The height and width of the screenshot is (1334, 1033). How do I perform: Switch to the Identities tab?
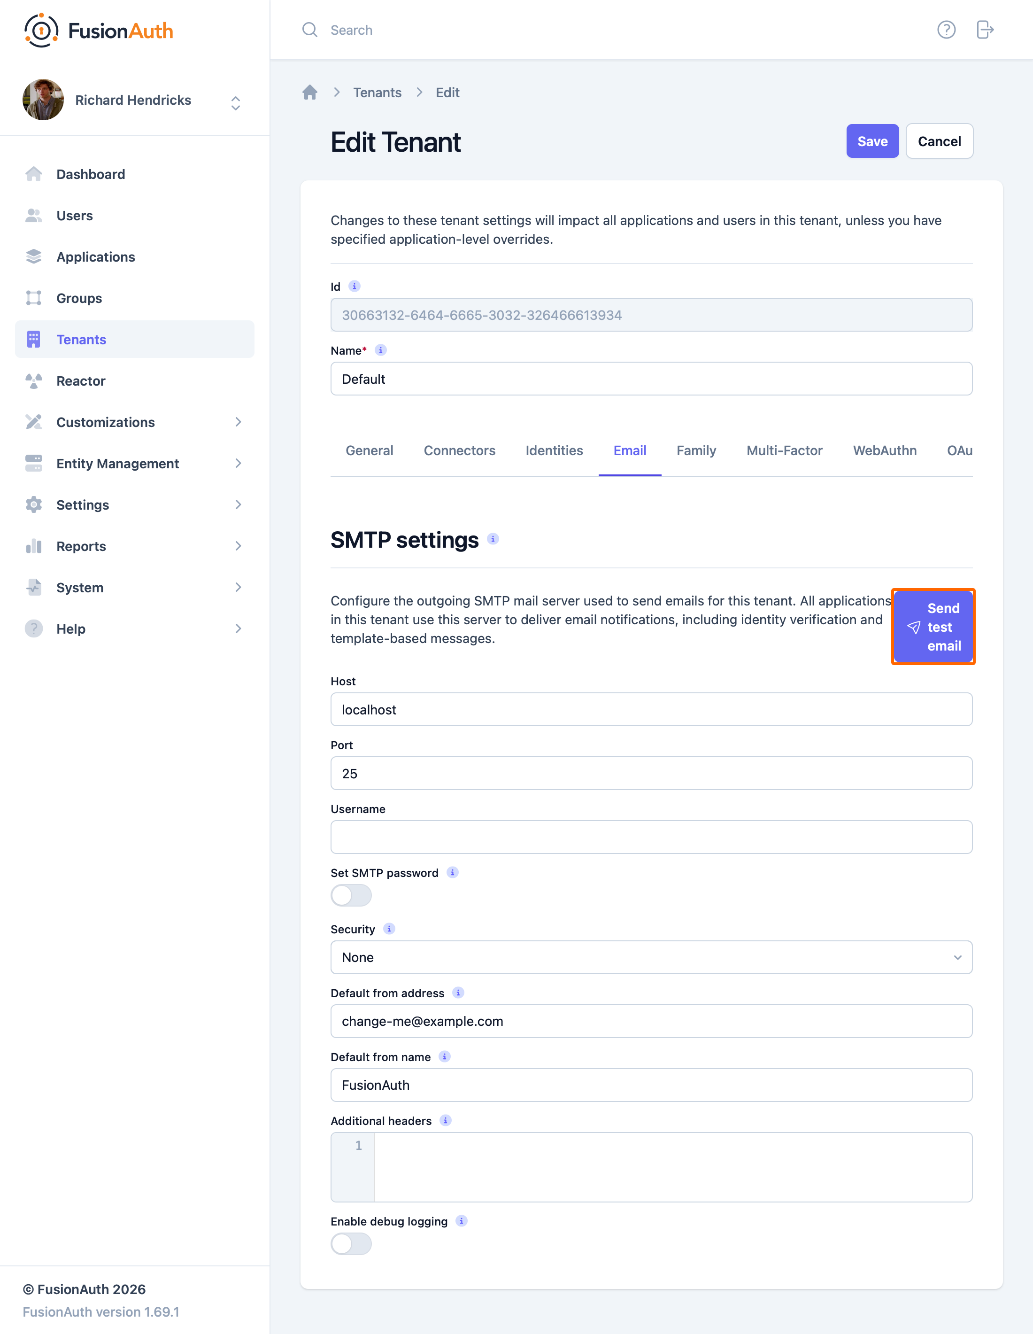tap(555, 451)
